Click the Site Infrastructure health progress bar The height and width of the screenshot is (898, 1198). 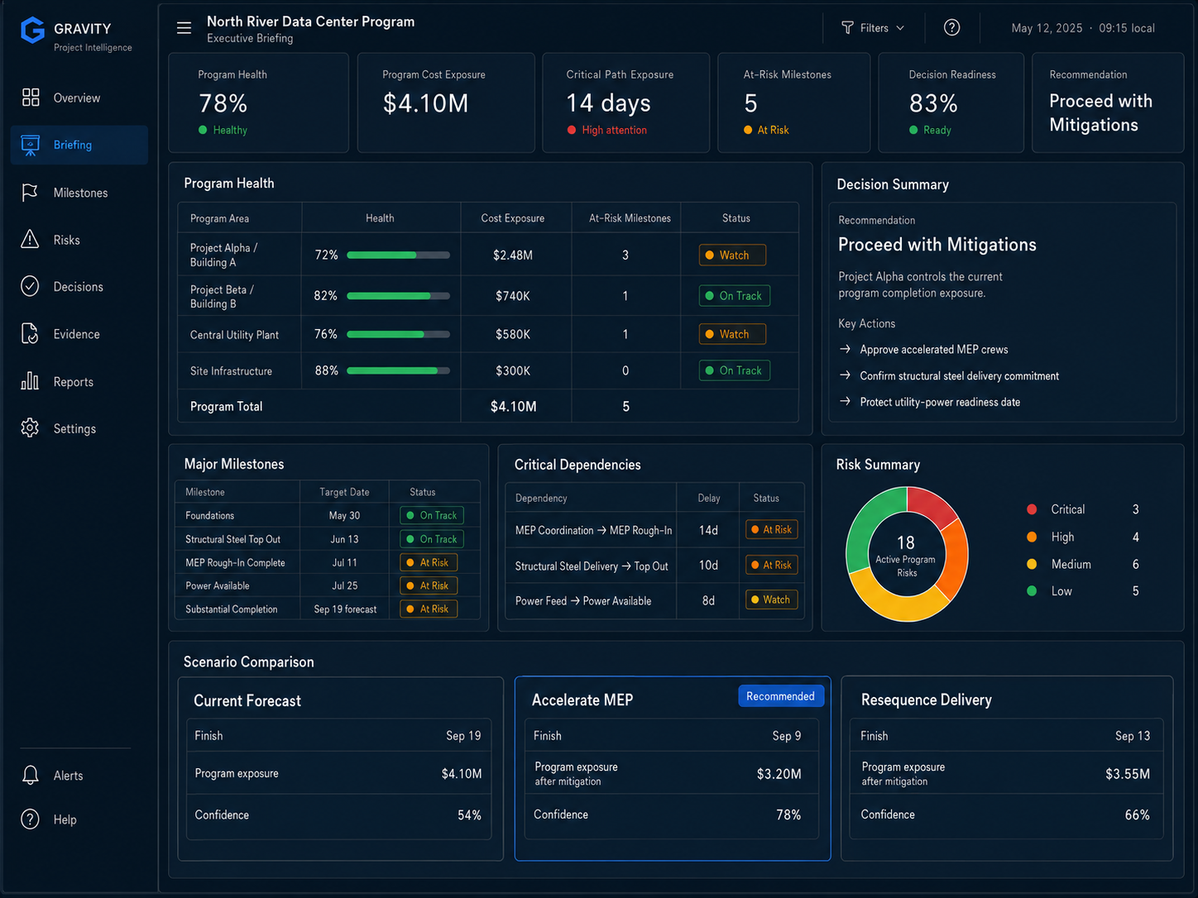pos(398,371)
